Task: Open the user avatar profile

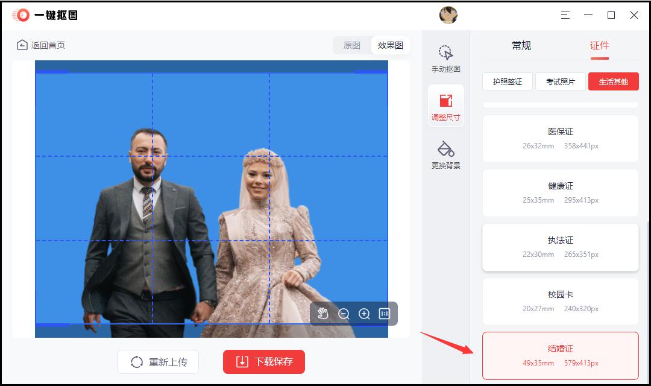Action: 448,14
